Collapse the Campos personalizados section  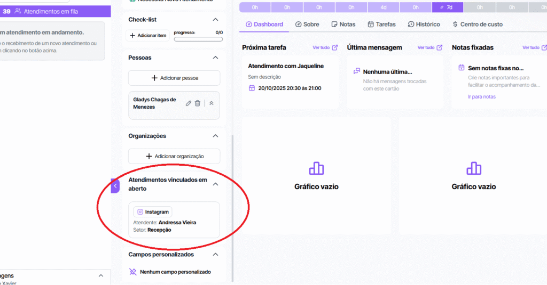215,255
